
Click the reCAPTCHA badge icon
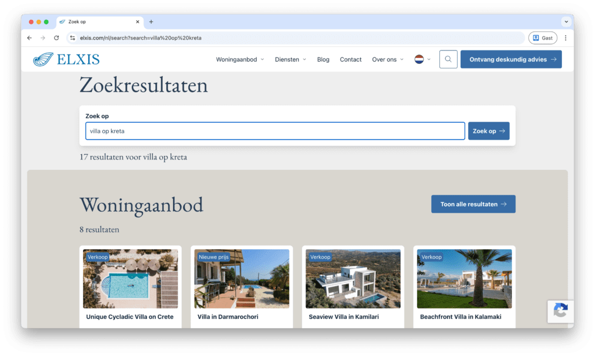point(560,311)
